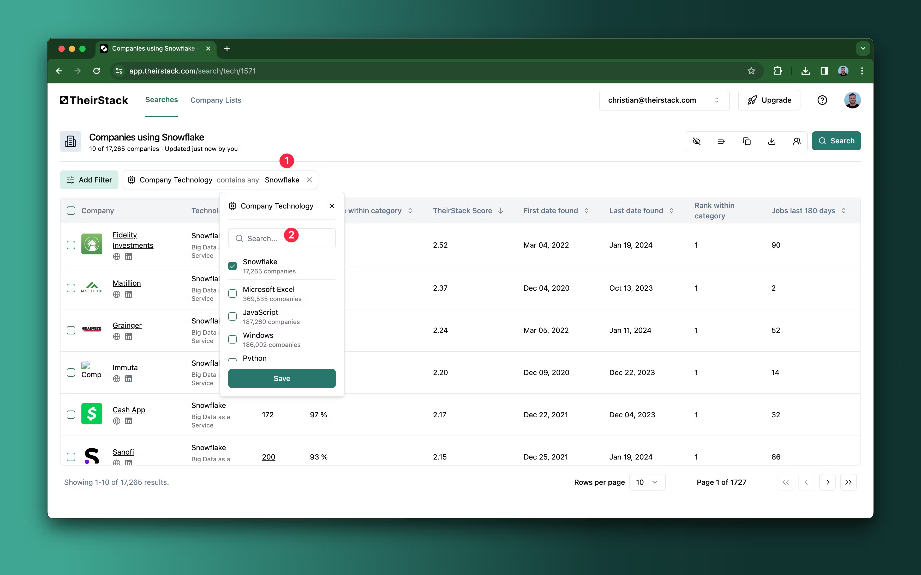Remove the Snowflake filter chip with X
Screen dimensions: 921x575
(309, 180)
